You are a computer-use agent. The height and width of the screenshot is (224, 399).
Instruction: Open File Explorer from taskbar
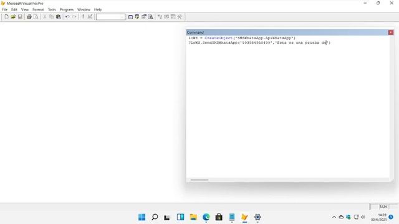point(193,217)
